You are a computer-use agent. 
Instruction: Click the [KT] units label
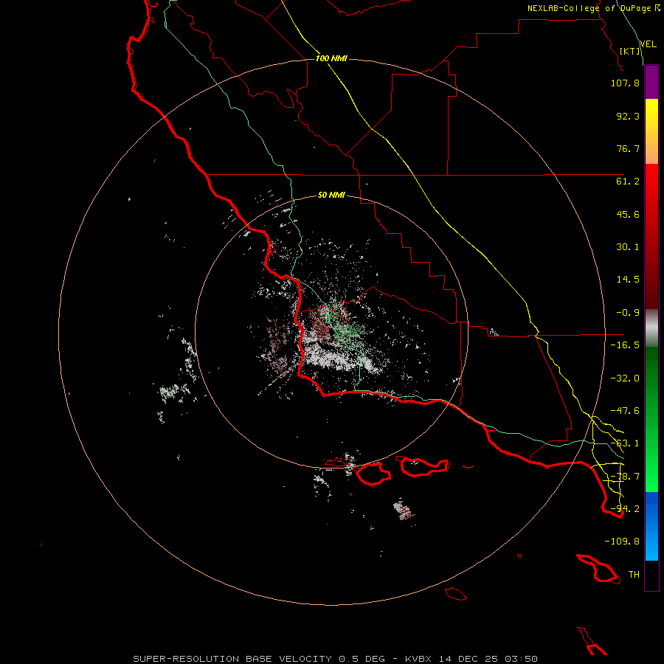pyautogui.click(x=630, y=51)
